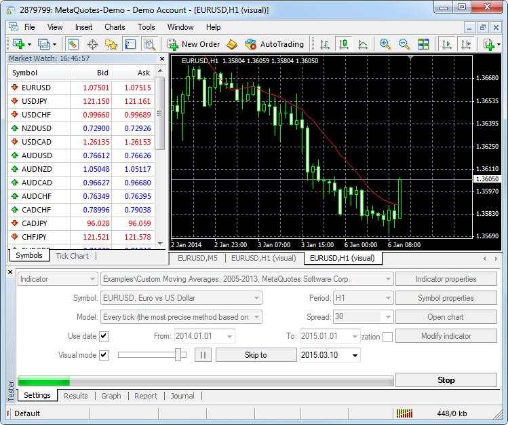Switch chart to bar chart icon
This screenshot has width=508, height=425.
[x=325, y=44]
